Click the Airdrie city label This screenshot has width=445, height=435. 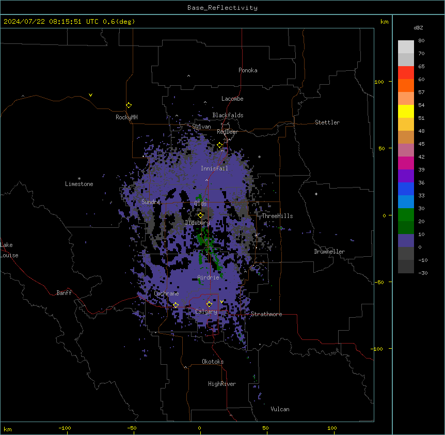pos(209,277)
